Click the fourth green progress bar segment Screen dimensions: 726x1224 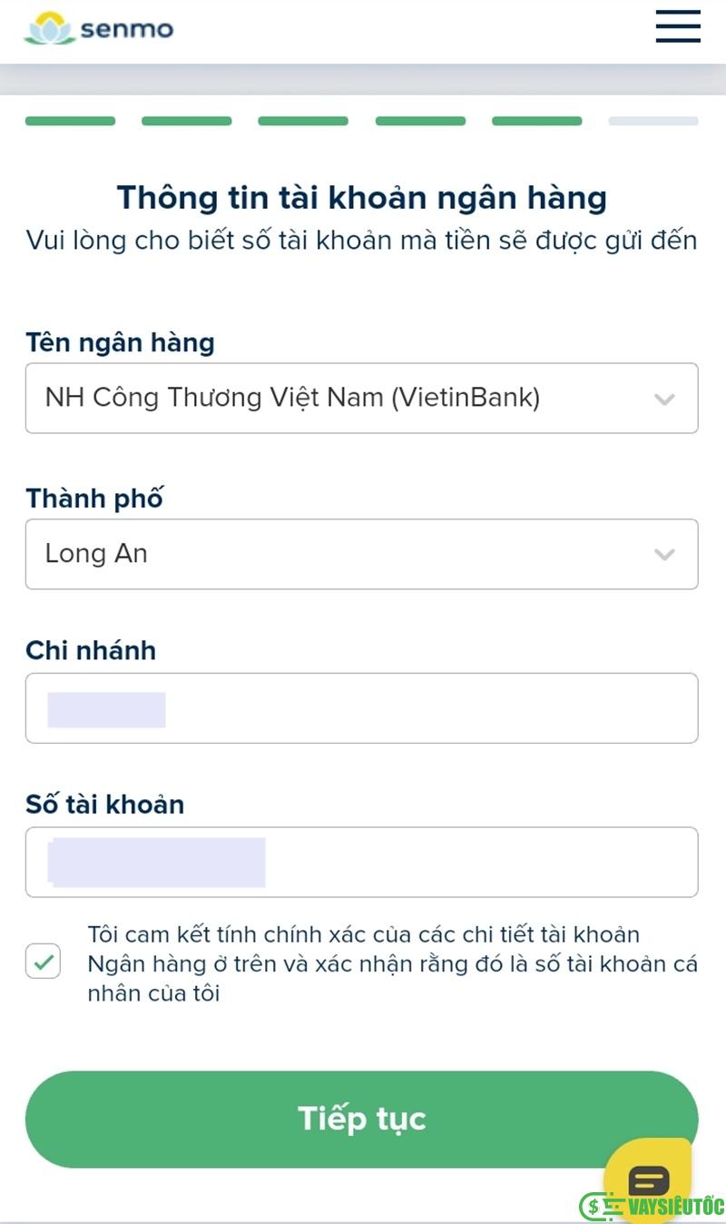coord(420,120)
